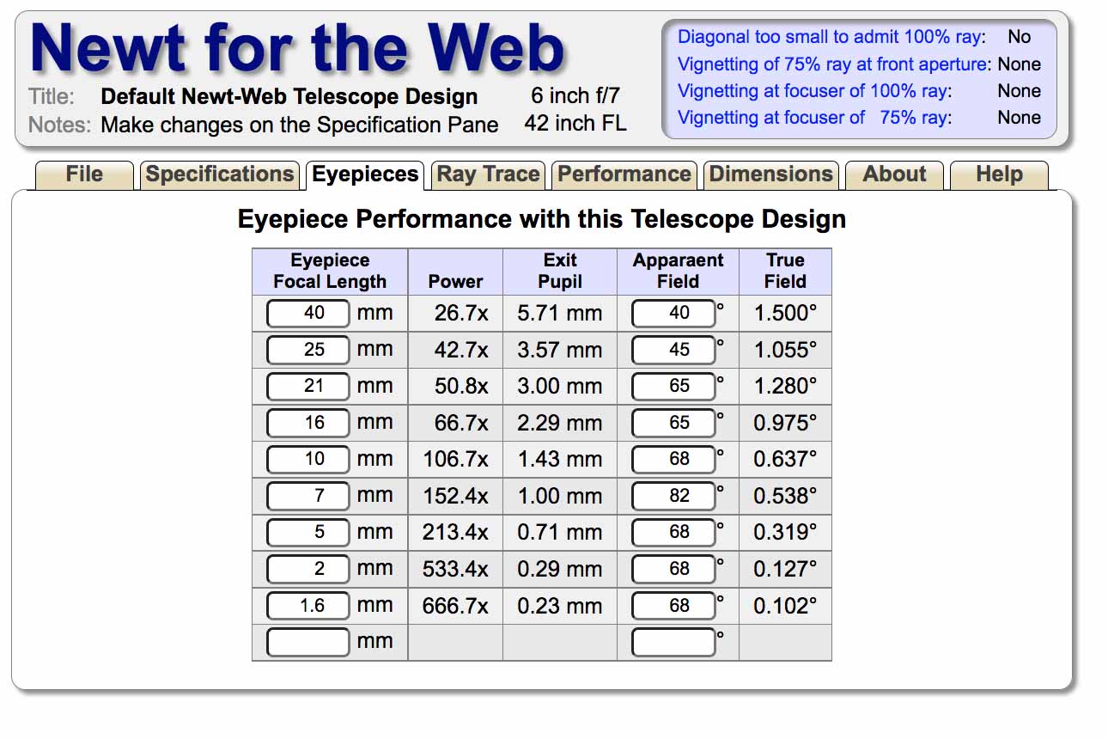Viewport: 1108px width, 739px height.
Task: Open the File tab
Action: point(84,174)
